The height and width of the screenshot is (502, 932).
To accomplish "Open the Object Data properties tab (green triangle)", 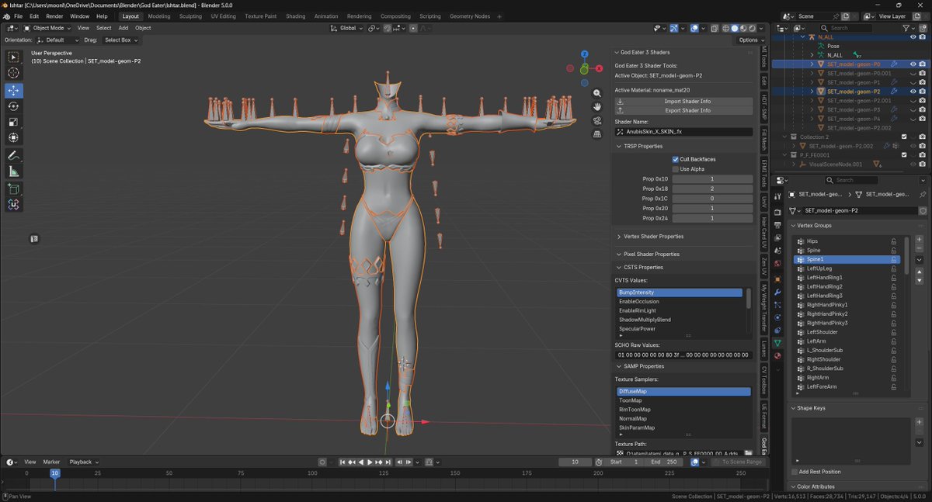I will pos(777,342).
